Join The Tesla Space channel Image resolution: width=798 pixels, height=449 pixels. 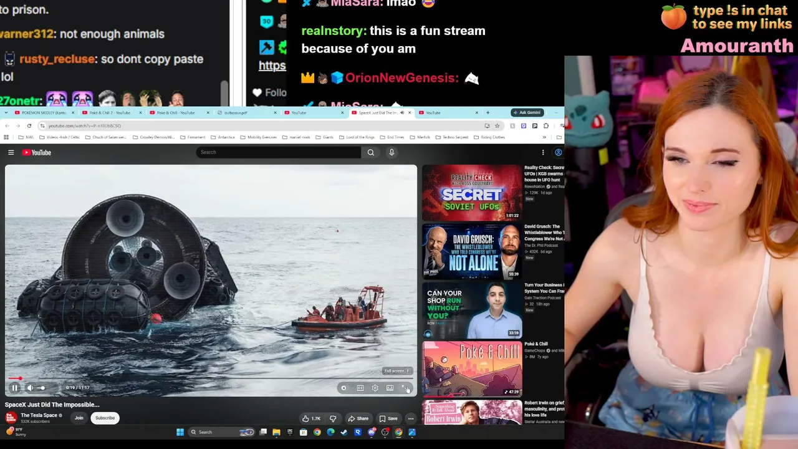click(x=79, y=418)
